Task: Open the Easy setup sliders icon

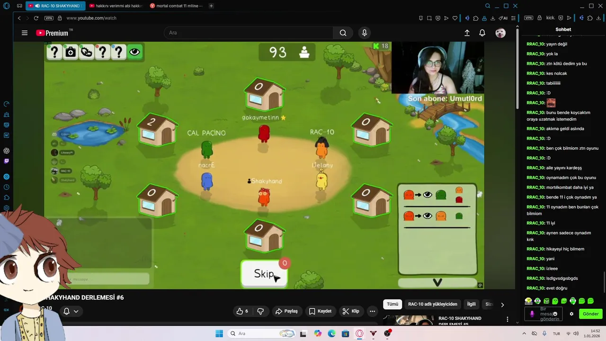Action: point(513,18)
